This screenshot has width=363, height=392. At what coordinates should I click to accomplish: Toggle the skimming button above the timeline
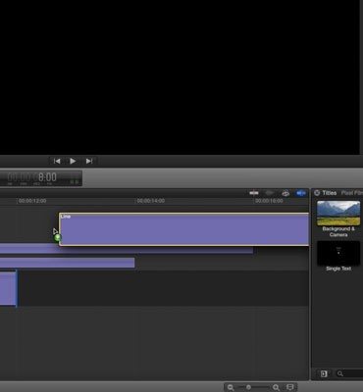[x=254, y=193]
